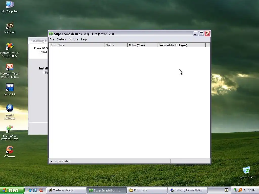
Task: Switch to Installing Microsoft(R) taskbar button
Action: click(x=187, y=190)
